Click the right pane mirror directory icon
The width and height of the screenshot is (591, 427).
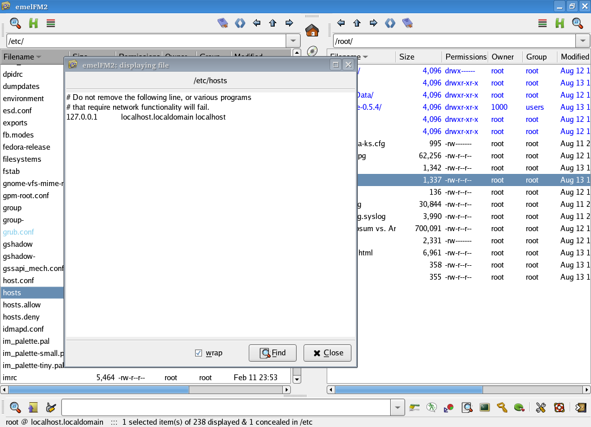(x=390, y=23)
